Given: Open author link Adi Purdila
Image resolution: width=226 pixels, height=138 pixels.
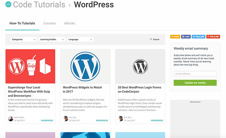Looking at the screenshot, I should (x=19, y=117).
